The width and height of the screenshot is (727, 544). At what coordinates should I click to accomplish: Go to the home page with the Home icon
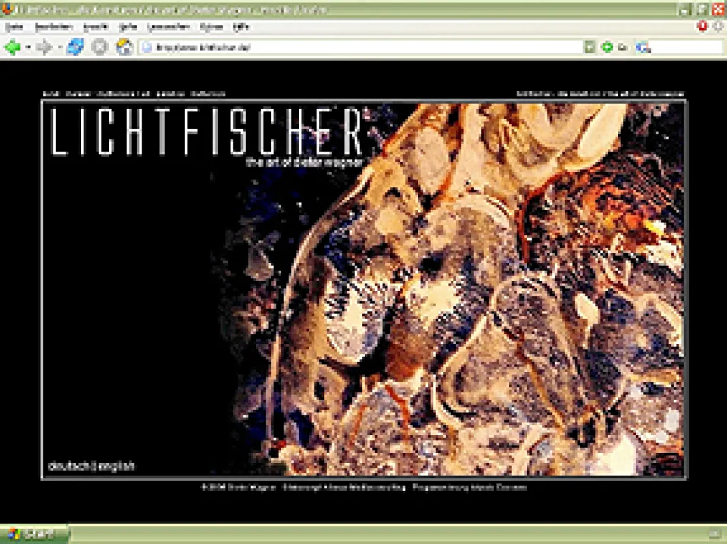[x=125, y=47]
